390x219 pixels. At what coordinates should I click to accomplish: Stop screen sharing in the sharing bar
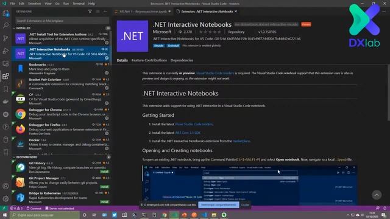click(219, 205)
